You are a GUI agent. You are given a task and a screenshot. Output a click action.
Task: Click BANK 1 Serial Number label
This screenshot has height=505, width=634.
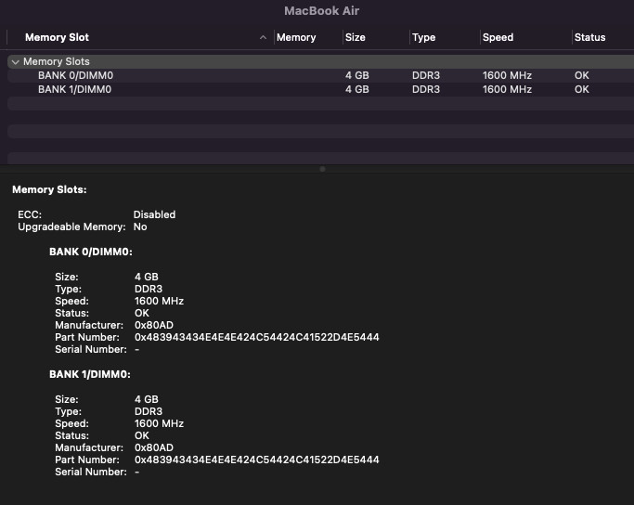click(x=91, y=472)
